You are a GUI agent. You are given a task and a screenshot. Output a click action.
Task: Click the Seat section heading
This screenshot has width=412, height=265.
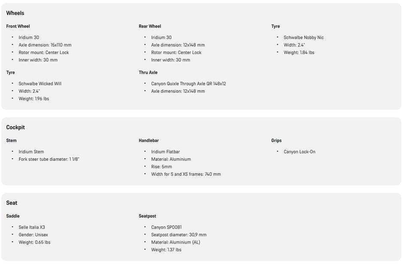click(x=12, y=203)
